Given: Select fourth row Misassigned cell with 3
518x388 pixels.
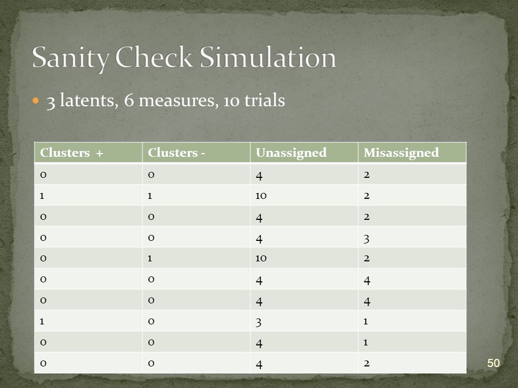Looking at the screenshot, I should pos(412,237).
